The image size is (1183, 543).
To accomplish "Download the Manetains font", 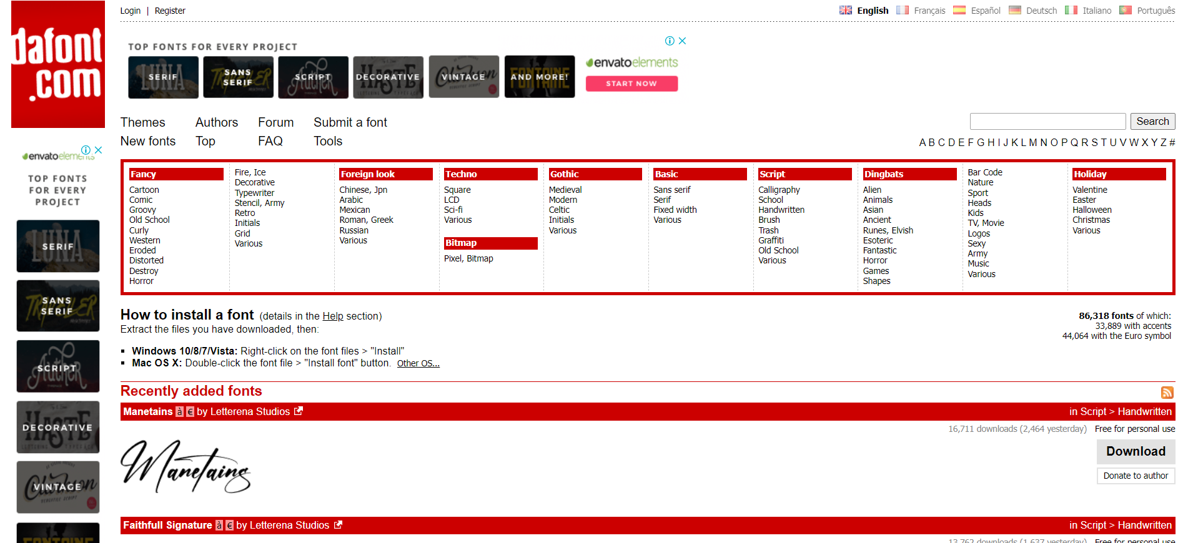I will 1135,451.
